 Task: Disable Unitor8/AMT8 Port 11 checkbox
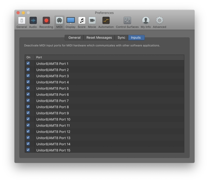coord(28,125)
